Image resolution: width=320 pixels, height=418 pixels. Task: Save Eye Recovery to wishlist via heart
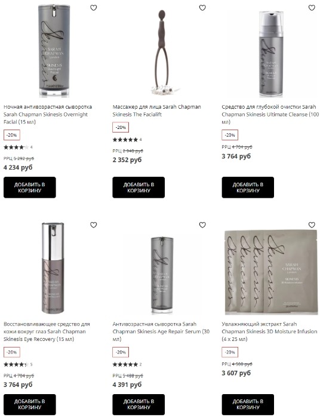tap(93, 225)
